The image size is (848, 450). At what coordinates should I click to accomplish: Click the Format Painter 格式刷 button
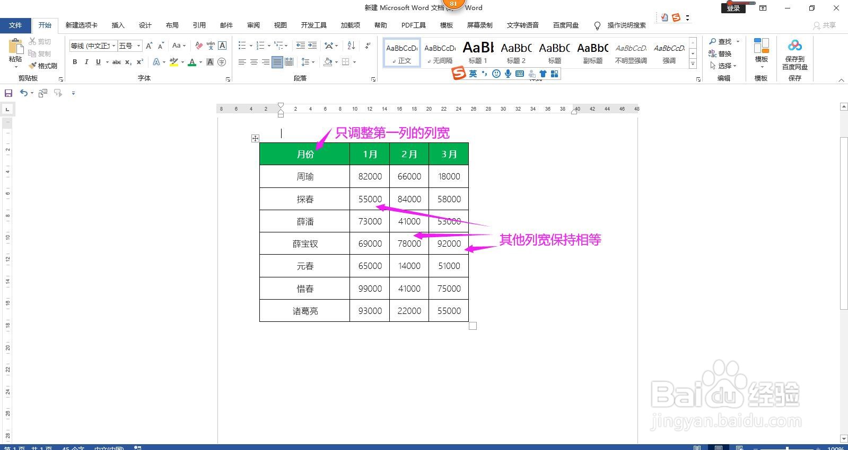tap(43, 66)
